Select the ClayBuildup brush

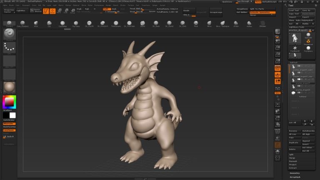pyautogui.click(x=62, y=24)
